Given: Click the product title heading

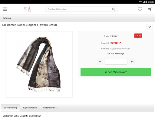Looking at the screenshot, I should [30, 25].
